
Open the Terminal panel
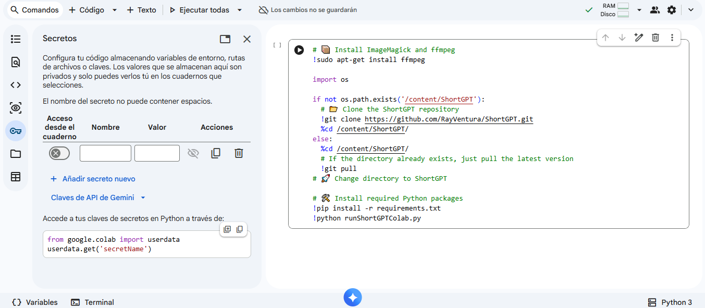coord(92,302)
